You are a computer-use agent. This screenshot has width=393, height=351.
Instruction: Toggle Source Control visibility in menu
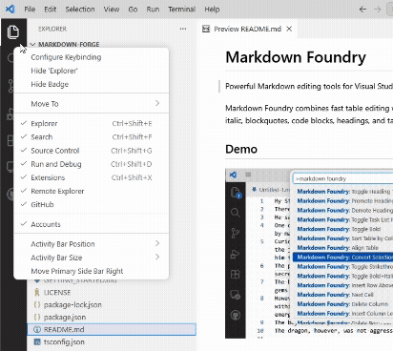coord(92,151)
